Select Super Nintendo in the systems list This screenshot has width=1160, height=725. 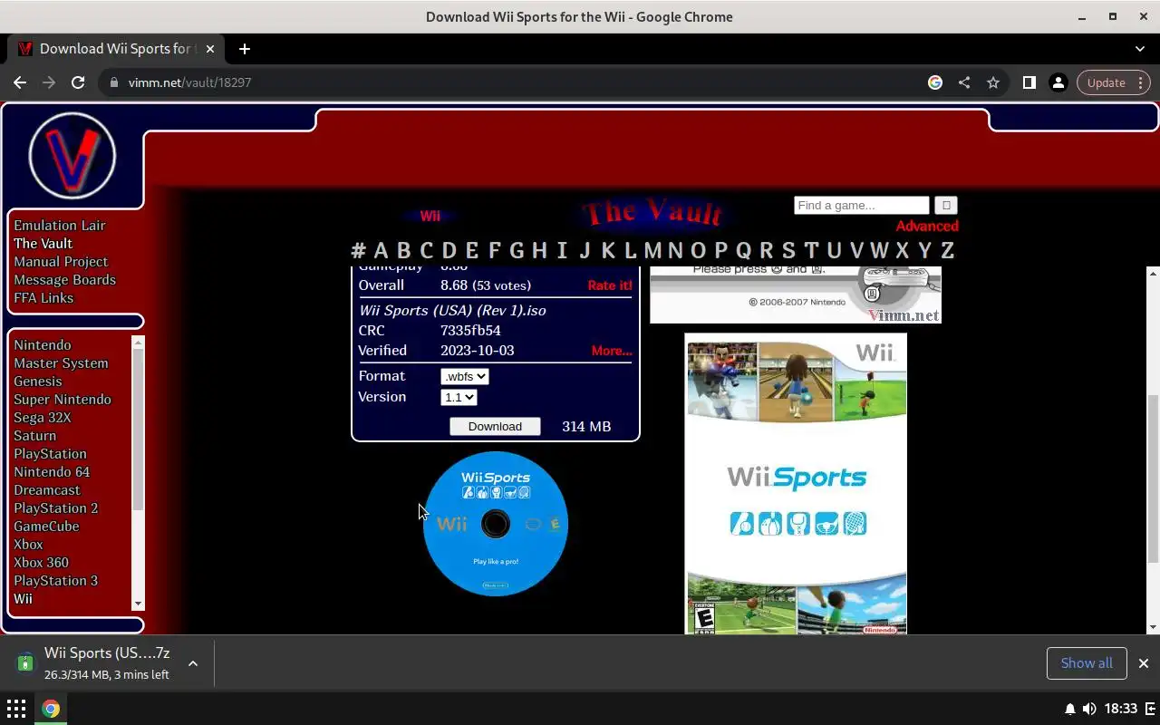coord(63,400)
